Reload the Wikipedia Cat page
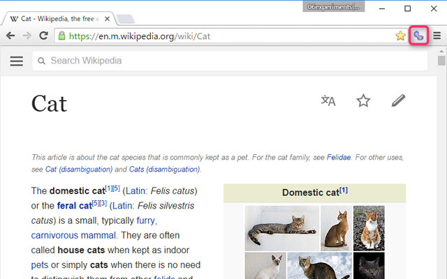447x279 pixels. tap(43, 36)
